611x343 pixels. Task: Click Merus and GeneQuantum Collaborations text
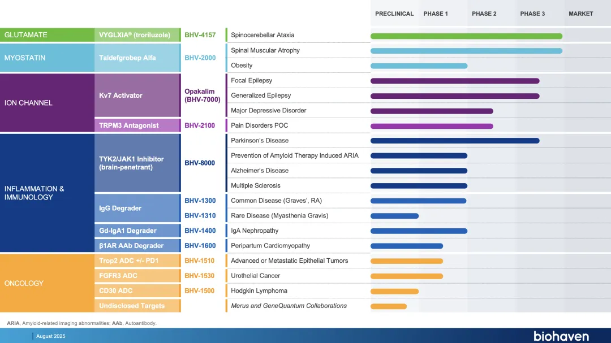tap(289, 306)
